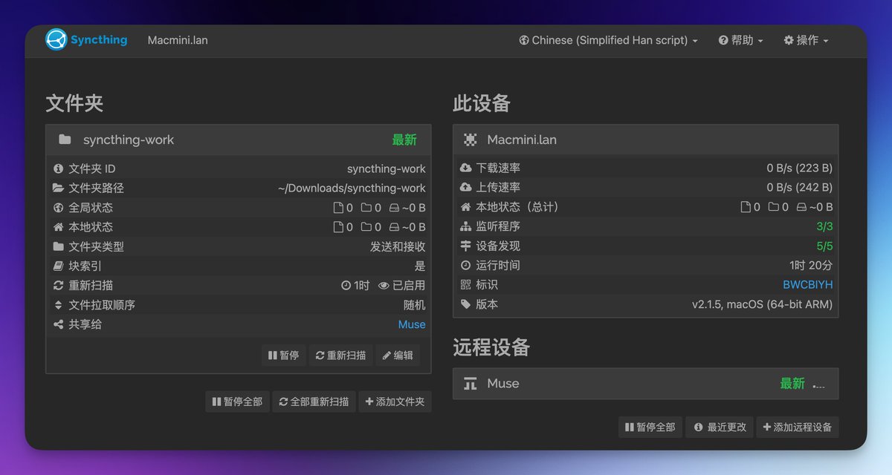Click the 最新 status on Muse device
This screenshot has height=475, width=892.
[x=792, y=384]
